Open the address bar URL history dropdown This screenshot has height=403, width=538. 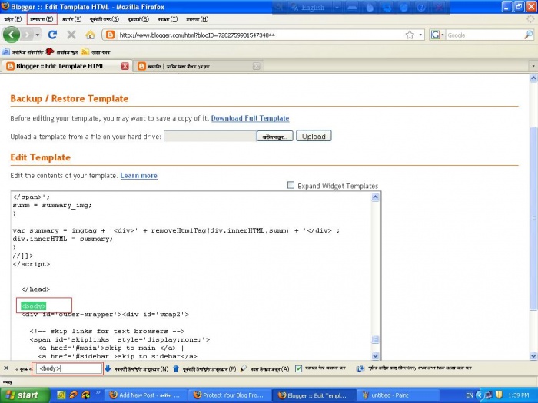(420, 35)
